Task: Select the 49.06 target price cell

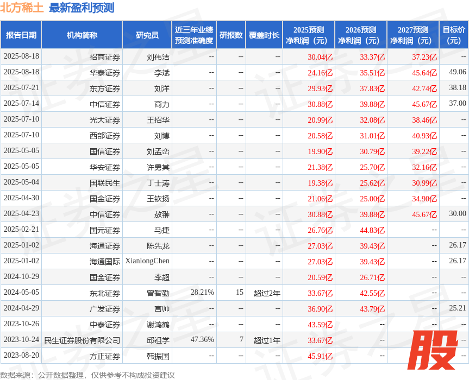Action: pos(458,72)
